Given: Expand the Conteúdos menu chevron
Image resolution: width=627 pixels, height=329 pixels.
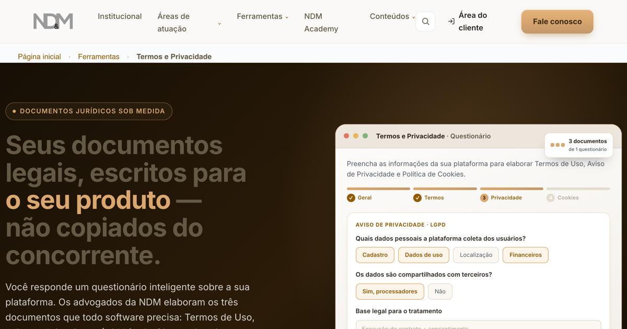Looking at the screenshot, I should (413, 17).
